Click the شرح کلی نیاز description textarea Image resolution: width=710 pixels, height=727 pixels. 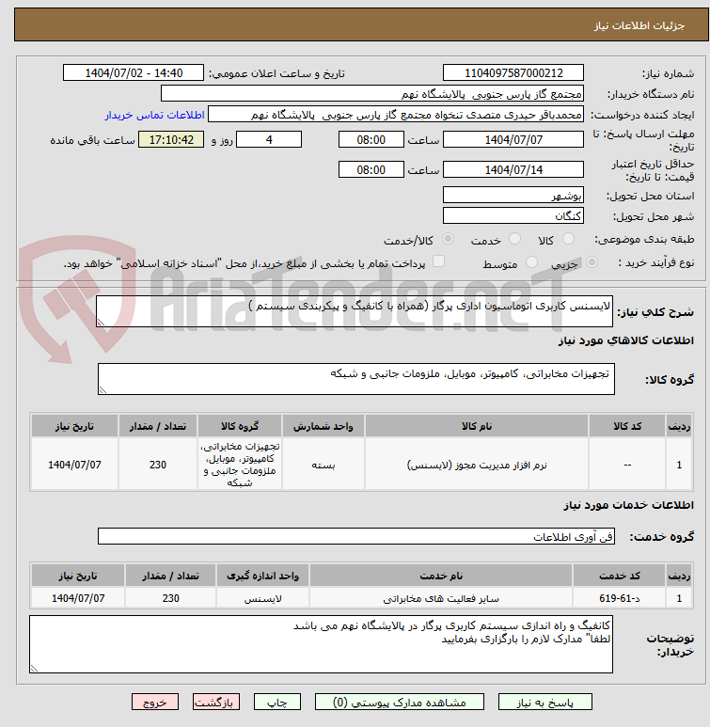(355, 311)
